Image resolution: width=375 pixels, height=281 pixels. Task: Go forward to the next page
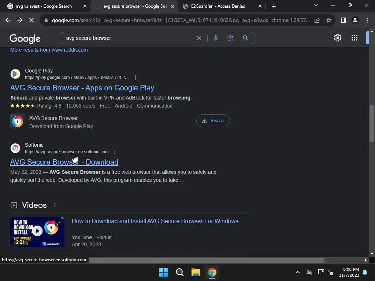coord(20,20)
